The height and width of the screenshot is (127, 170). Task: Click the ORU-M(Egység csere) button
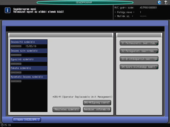coord(97,103)
